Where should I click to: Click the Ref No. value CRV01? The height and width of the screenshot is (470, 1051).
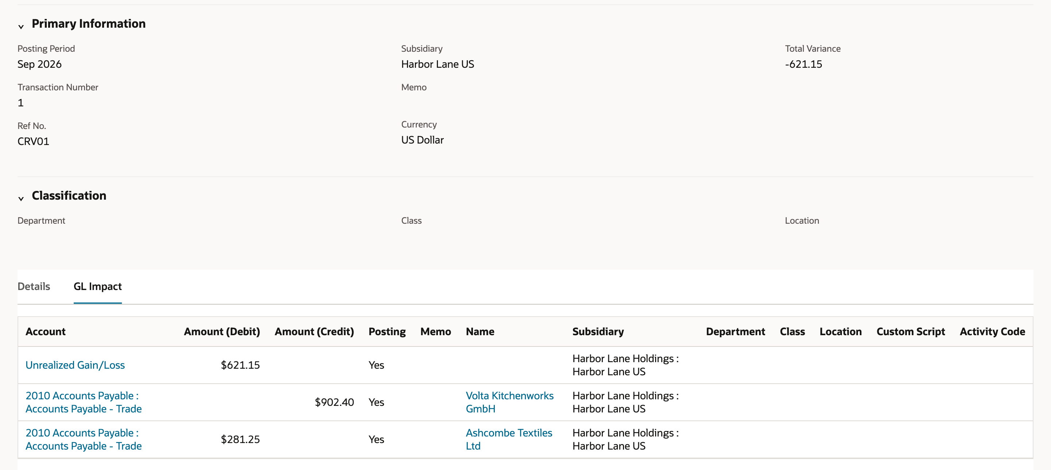point(34,141)
